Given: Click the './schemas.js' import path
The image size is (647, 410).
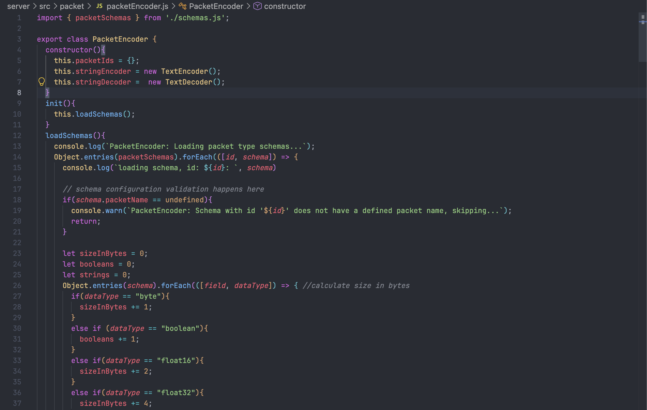Looking at the screenshot, I should click(x=195, y=18).
